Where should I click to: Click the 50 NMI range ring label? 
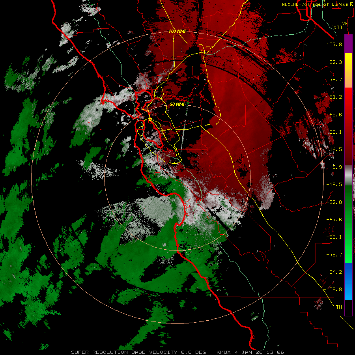177,104
